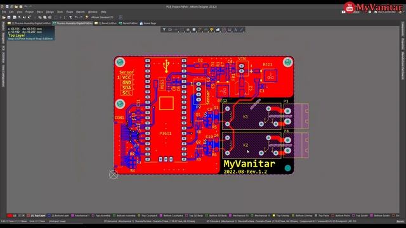Viewport: 406px width, 228px height.
Task: Select the interactive length tuning tool
Action: click(206, 30)
